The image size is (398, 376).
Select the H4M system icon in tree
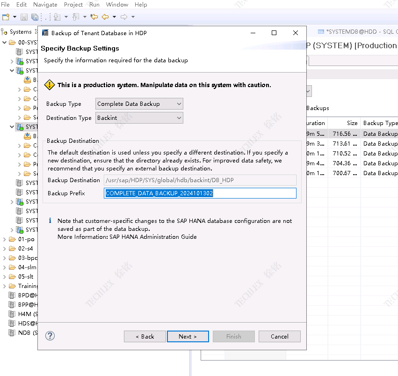(x=13, y=314)
